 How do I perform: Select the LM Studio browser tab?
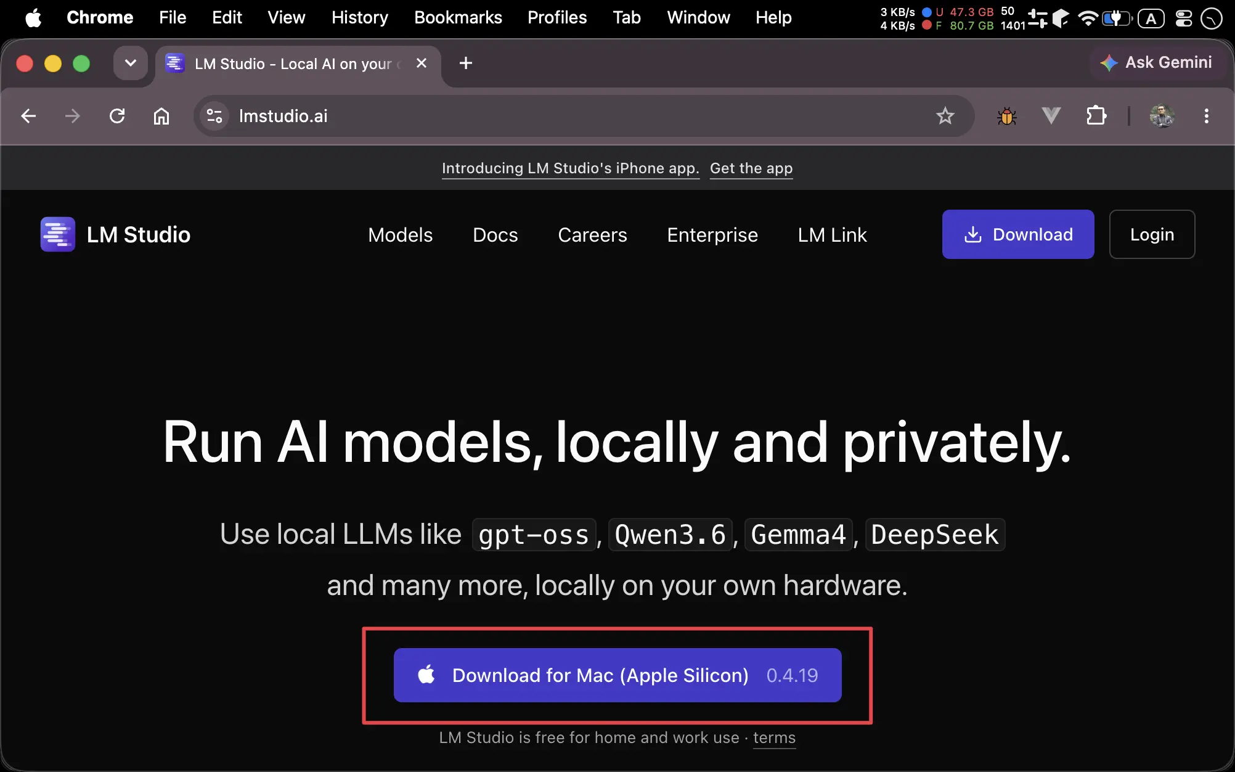(298, 64)
